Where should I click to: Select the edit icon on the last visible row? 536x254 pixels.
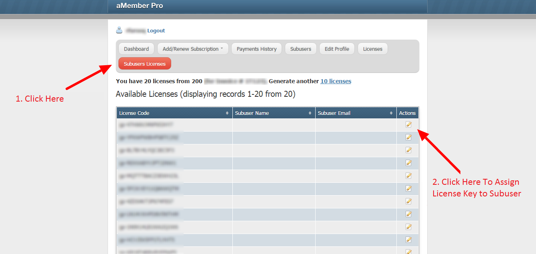(408, 252)
